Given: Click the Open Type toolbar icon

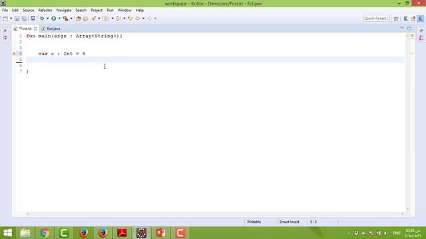Looking at the screenshot, I should (x=79, y=19).
